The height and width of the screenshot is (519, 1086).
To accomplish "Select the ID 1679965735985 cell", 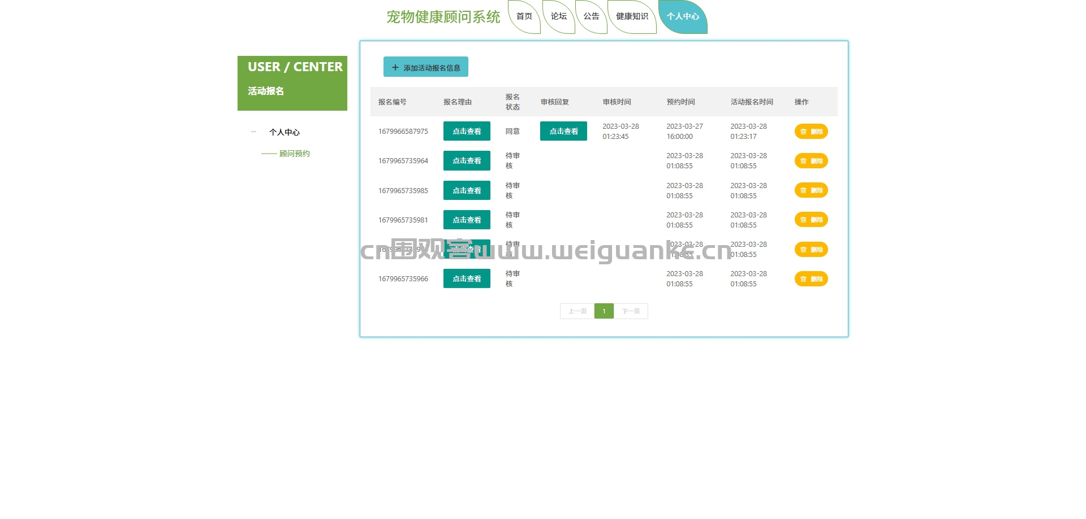I will click(403, 191).
